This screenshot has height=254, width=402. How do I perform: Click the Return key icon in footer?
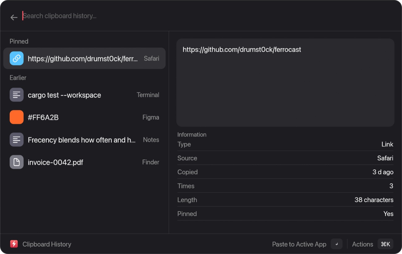point(337,244)
